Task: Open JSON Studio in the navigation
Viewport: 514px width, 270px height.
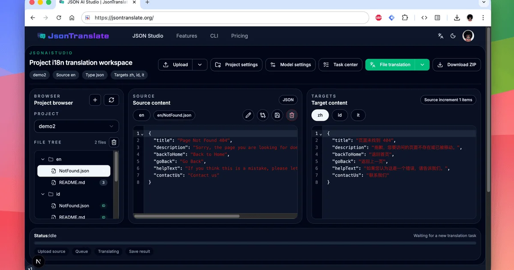Action: pyautogui.click(x=148, y=36)
